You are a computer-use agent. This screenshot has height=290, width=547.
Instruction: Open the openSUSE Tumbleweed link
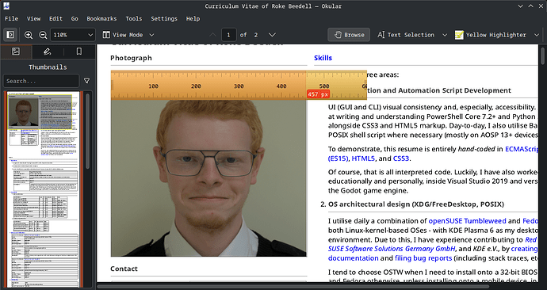pos(467,221)
